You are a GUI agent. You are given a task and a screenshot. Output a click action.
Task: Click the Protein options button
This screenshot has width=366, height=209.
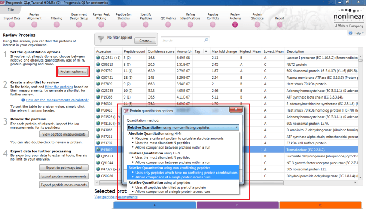[x=73, y=71]
